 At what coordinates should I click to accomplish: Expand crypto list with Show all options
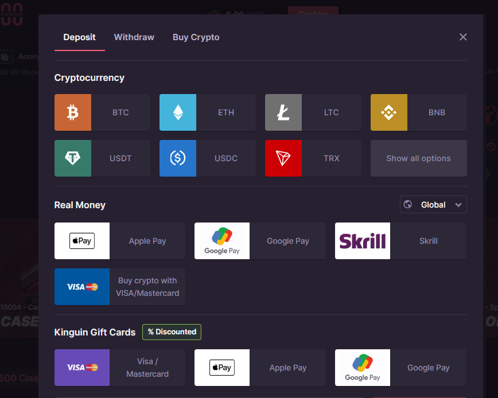(418, 158)
